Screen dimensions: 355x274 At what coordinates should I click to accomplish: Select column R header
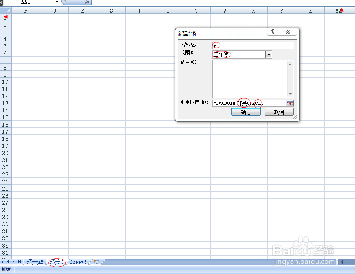pyautogui.click(x=83, y=11)
